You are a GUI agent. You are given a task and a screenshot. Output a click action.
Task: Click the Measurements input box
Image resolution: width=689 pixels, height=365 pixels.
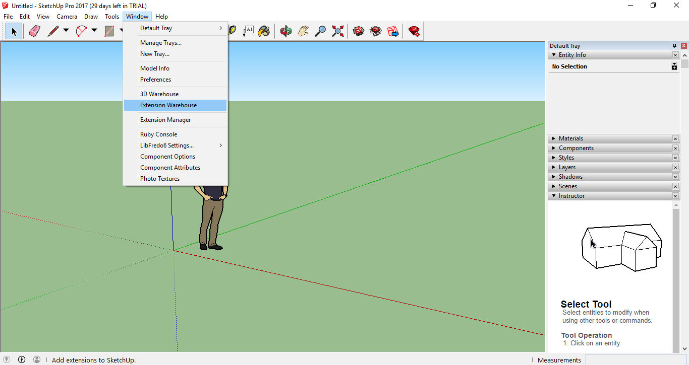pos(636,360)
